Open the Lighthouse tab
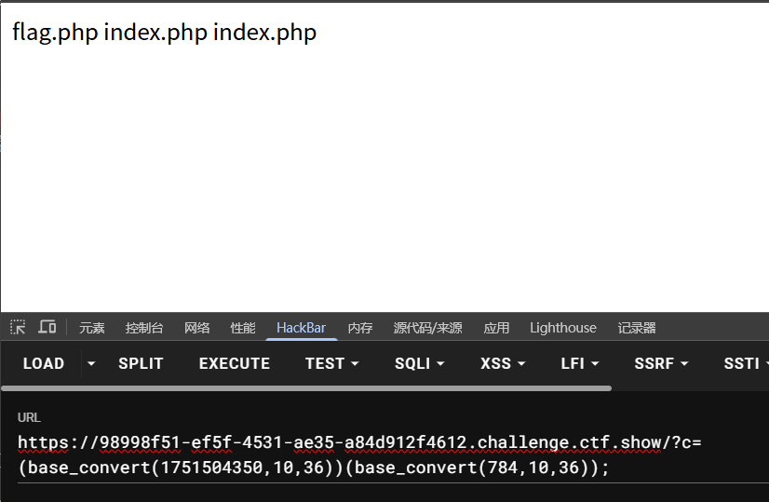The width and height of the screenshot is (769, 502). point(563,328)
